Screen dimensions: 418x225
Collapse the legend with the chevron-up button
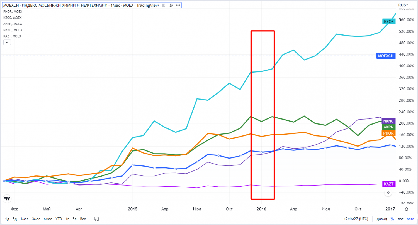point(7,42)
